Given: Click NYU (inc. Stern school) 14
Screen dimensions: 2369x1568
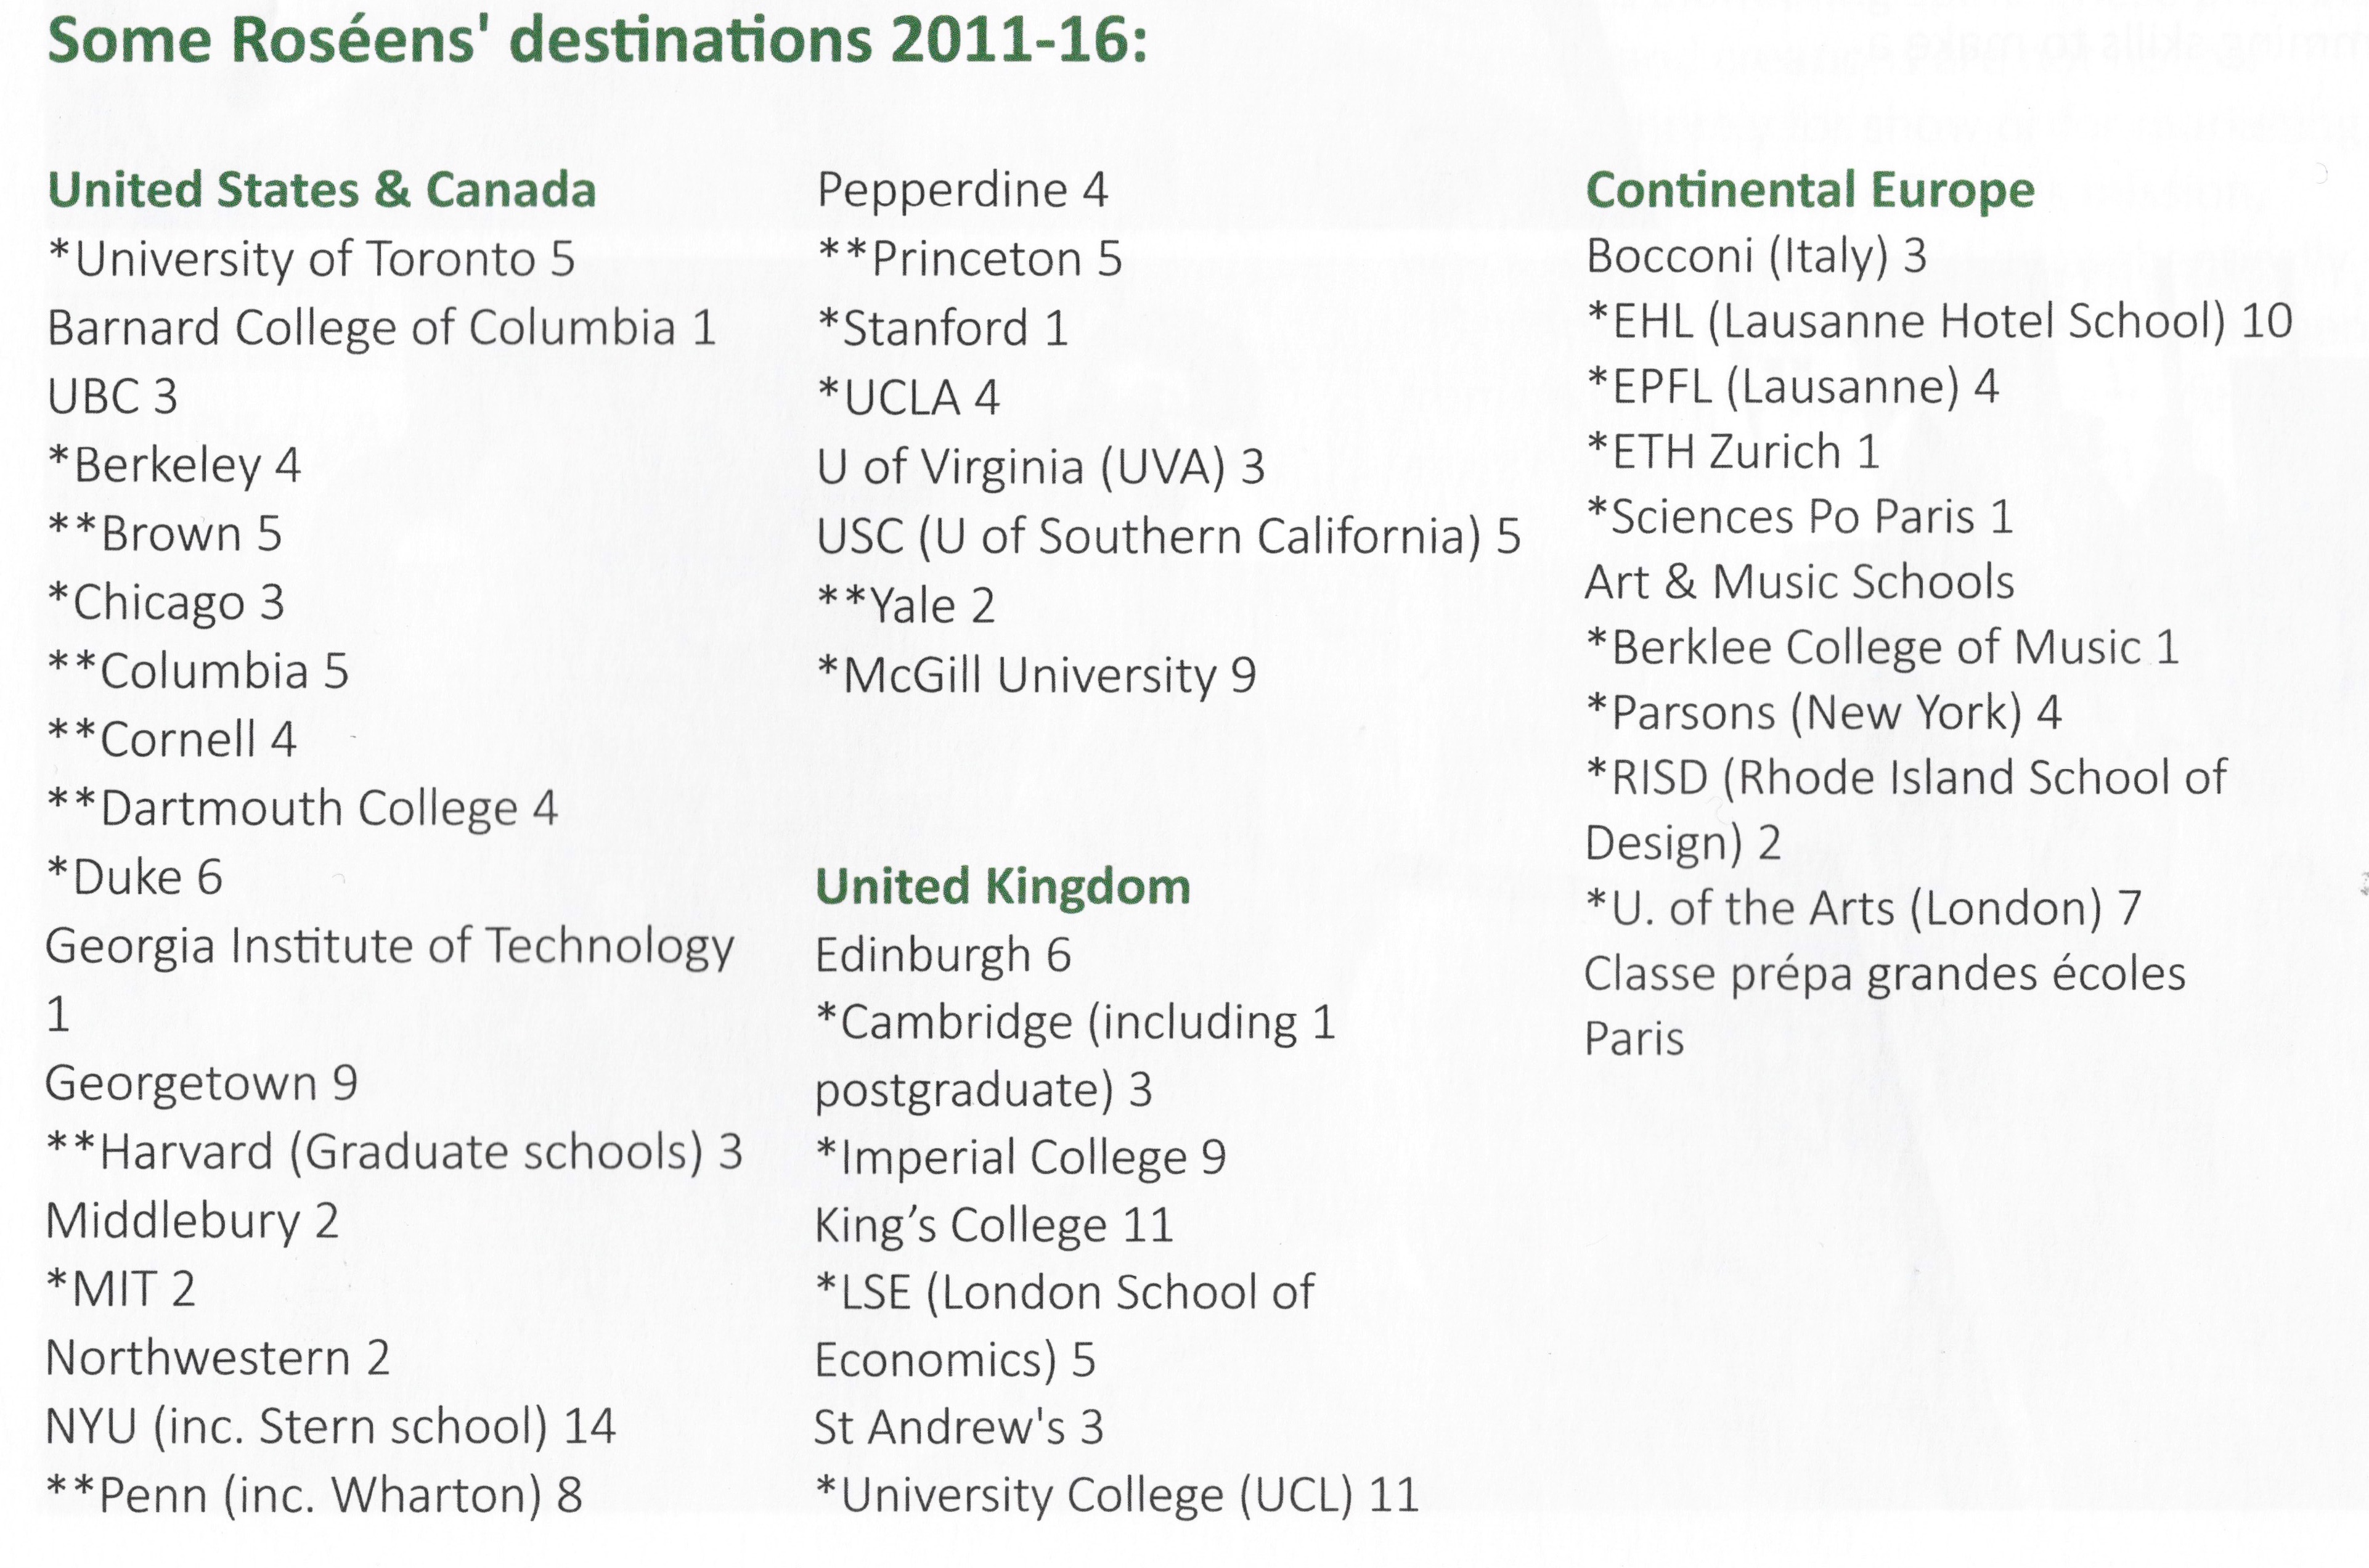Looking at the screenshot, I should pos(331,1427).
